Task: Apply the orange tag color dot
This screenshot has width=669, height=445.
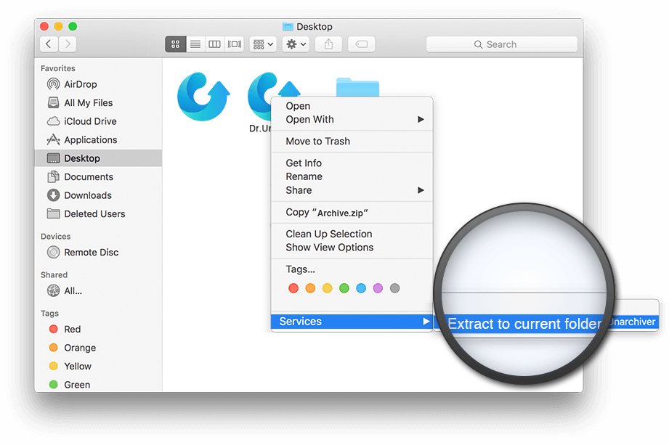Action: (x=310, y=289)
